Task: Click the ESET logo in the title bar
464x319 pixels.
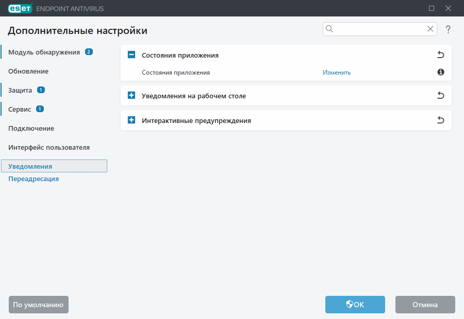Action: [x=20, y=8]
